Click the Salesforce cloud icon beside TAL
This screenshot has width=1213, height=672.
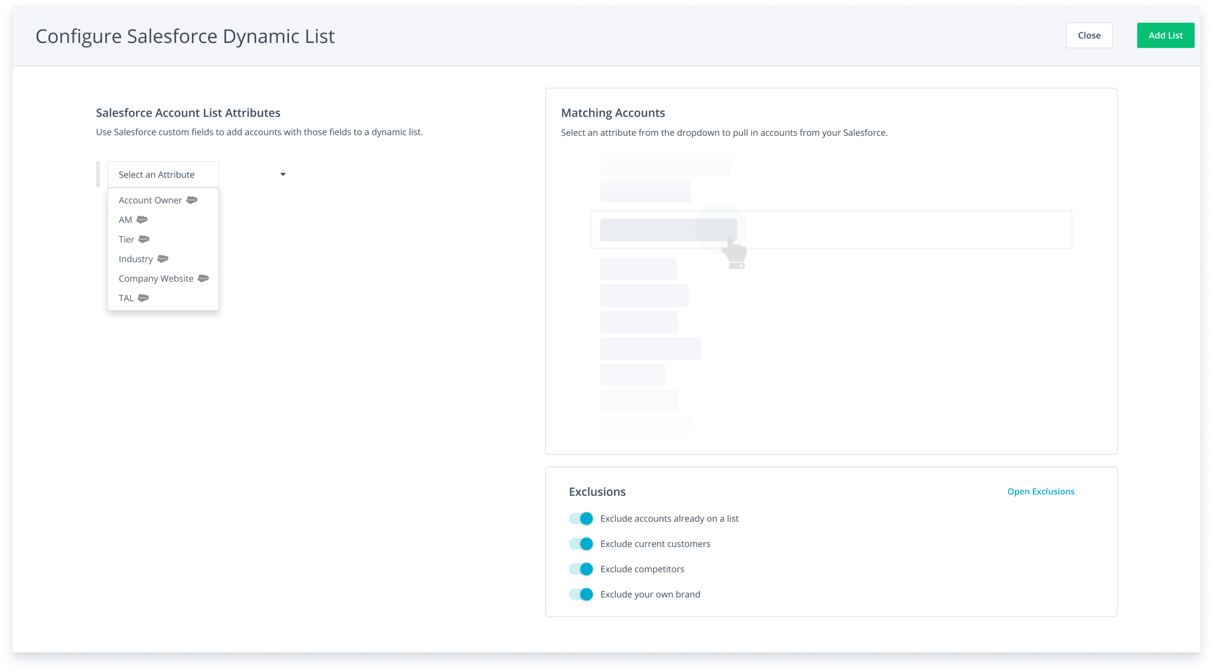pos(144,298)
